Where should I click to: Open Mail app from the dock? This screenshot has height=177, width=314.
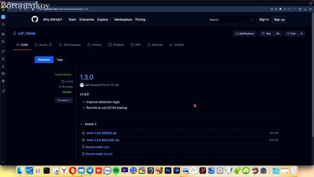click(x=81, y=171)
